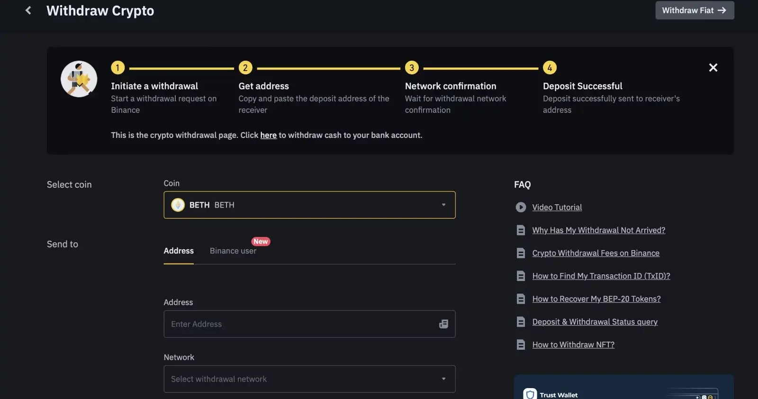This screenshot has width=758, height=399.
Task: Open Deposit & Withdrawal Status query
Action: 595,322
